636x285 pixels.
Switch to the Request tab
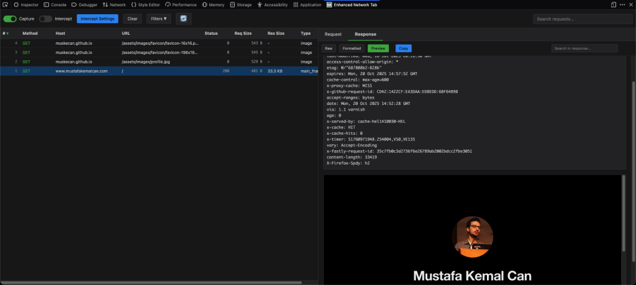333,34
